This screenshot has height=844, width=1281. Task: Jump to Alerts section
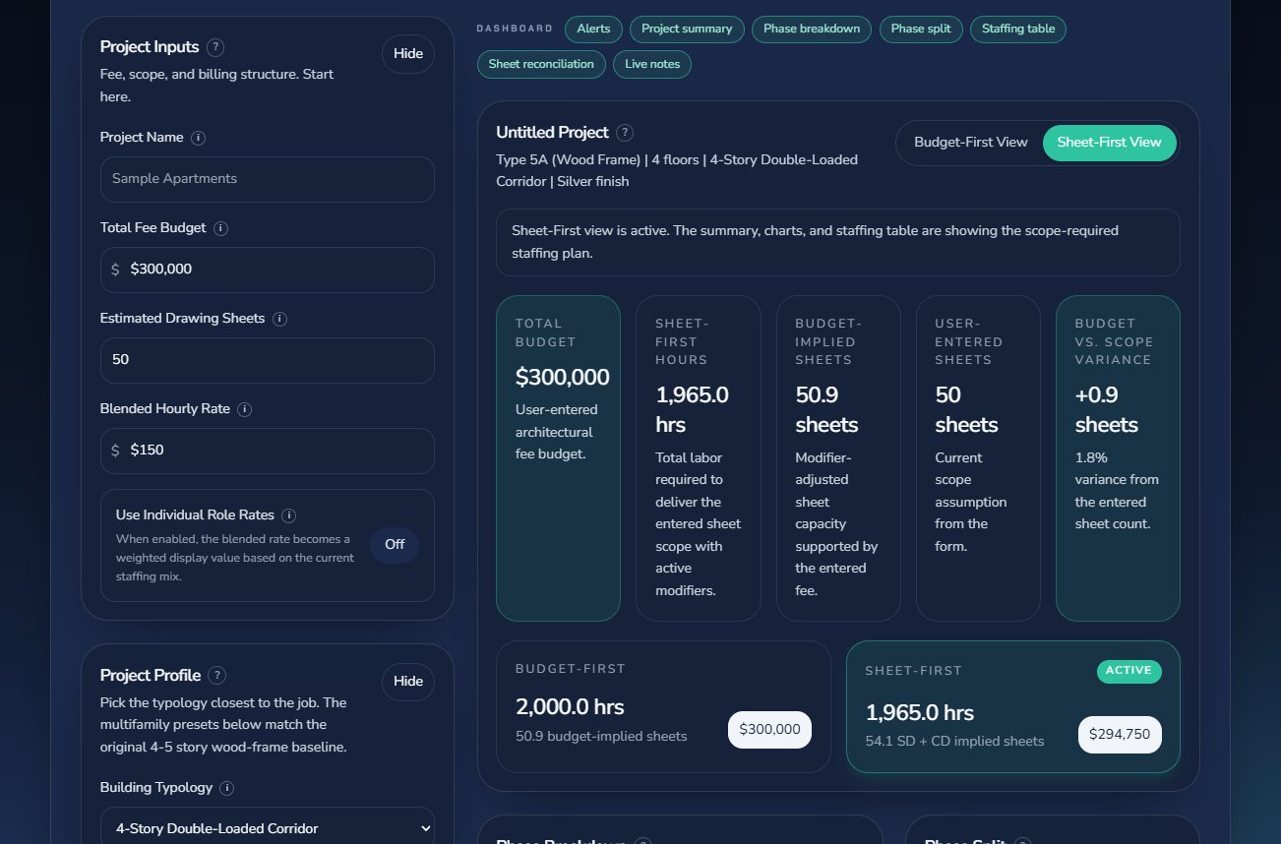click(593, 30)
